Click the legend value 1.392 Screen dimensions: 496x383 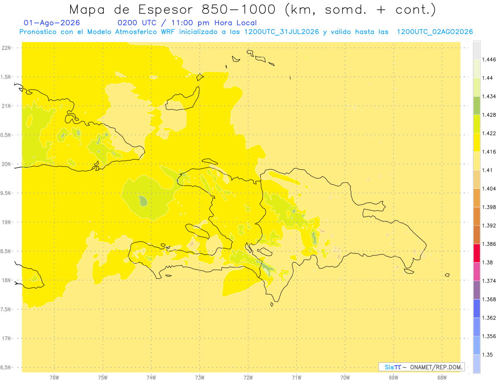pyautogui.click(x=490, y=226)
